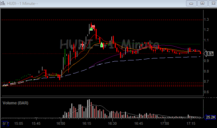
Task: Click the green buy triangle near 16:24
Action: click(102, 45)
